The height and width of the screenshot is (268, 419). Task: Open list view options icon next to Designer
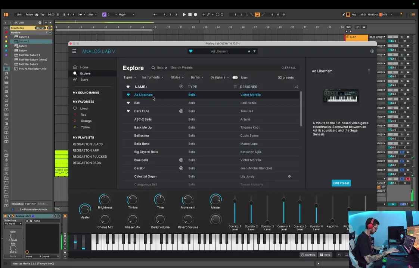(235, 87)
